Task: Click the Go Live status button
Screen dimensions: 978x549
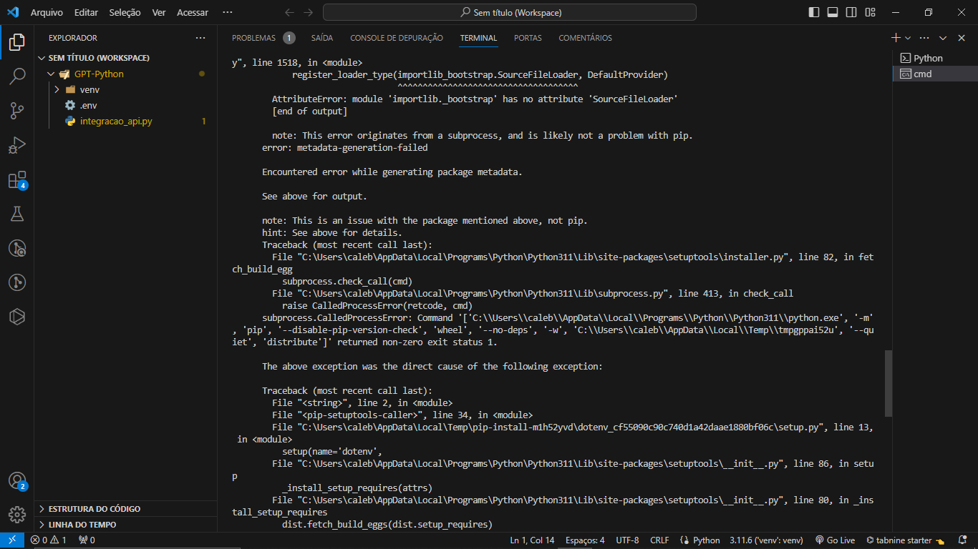Action: click(x=835, y=540)
